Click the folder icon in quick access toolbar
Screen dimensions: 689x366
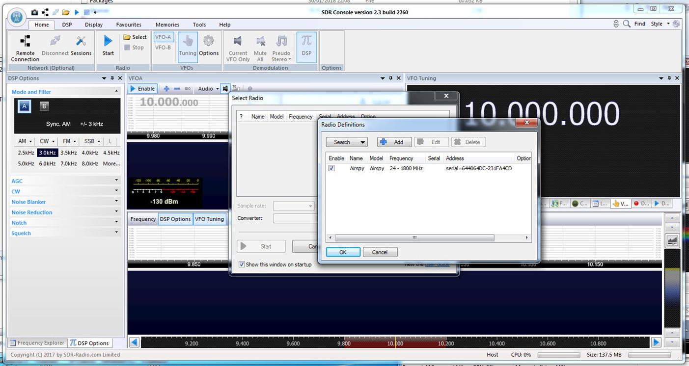point(66,12)
